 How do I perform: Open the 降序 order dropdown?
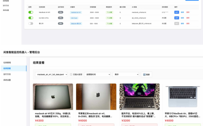[126, 75]
